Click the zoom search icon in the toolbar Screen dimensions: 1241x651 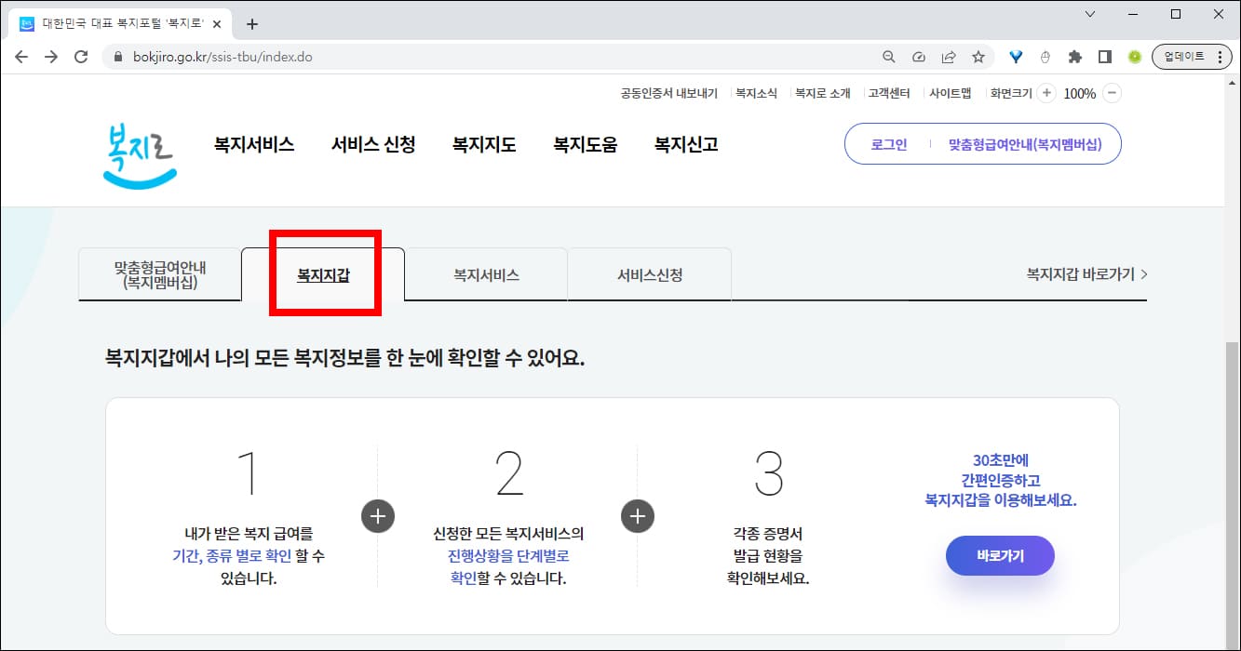click(x=888, y=56)
